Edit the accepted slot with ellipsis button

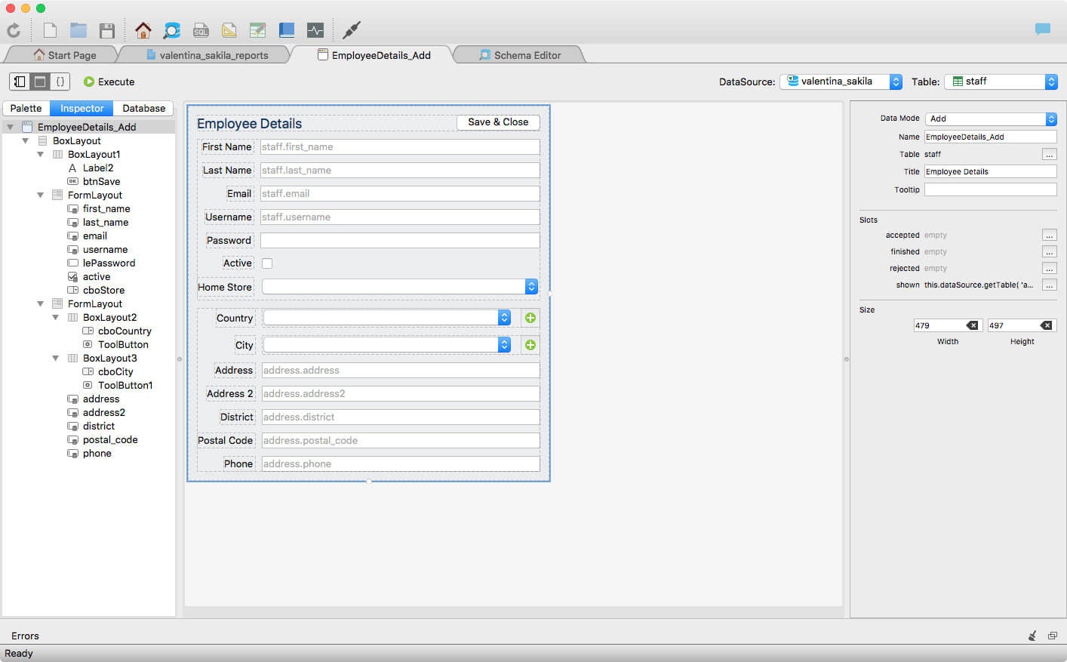pos(1049,235)
